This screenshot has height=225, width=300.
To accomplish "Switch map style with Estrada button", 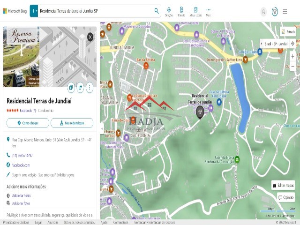I will 288,32.
